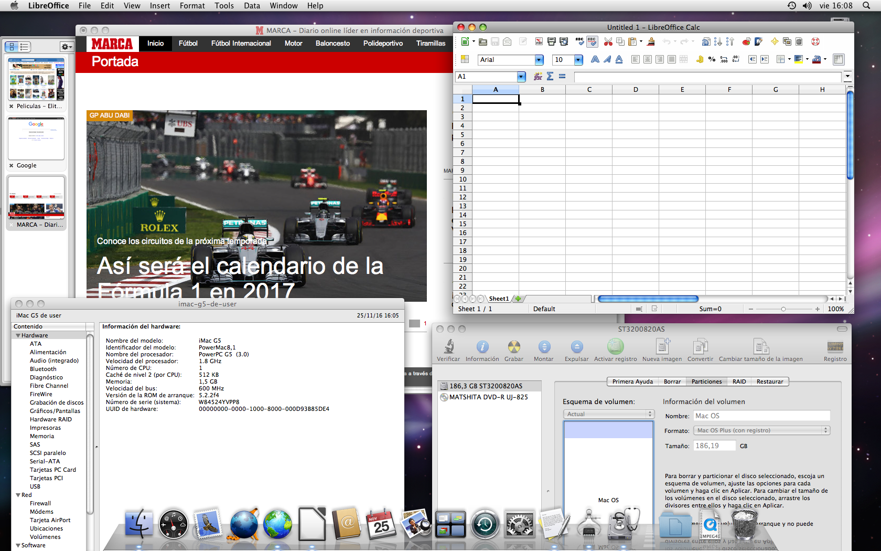Open the Data menu
The image size is (881, 551).
tap(252, 6)
